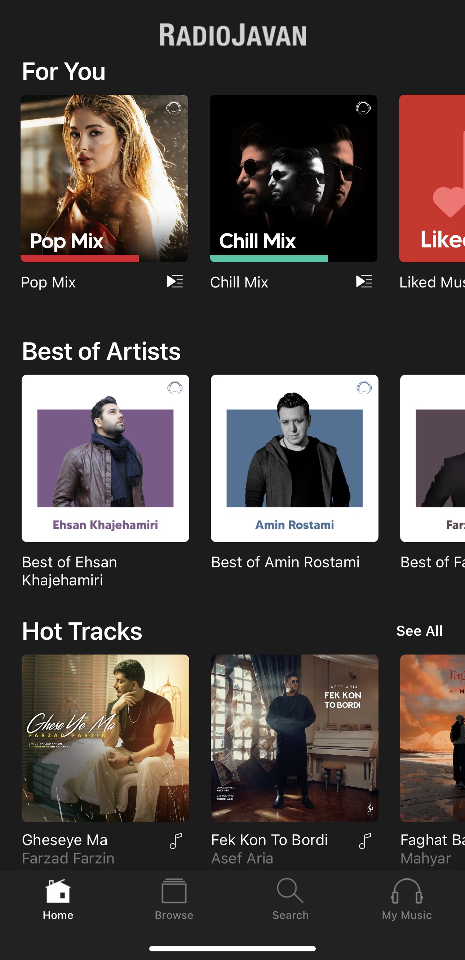This screenshot has height=960, width=465.
Task: Tap the RadioJavan logo at the top
Action: (232, 35)
